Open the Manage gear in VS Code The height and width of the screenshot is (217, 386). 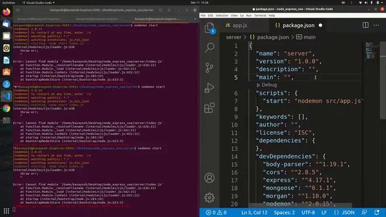(x=209, y=198)
